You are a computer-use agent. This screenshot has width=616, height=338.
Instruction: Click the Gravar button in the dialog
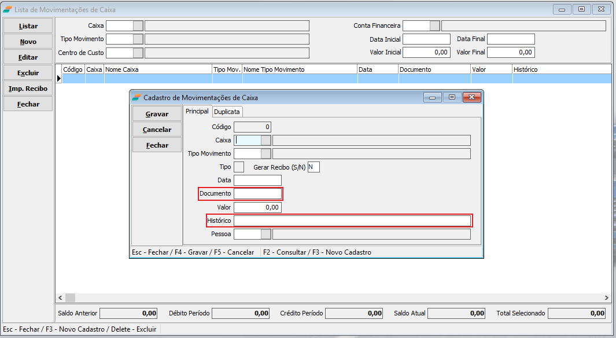click(x=157, y=114)
